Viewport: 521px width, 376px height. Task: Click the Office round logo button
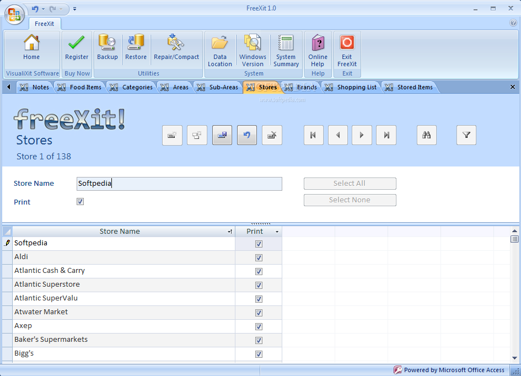point(15,15)
